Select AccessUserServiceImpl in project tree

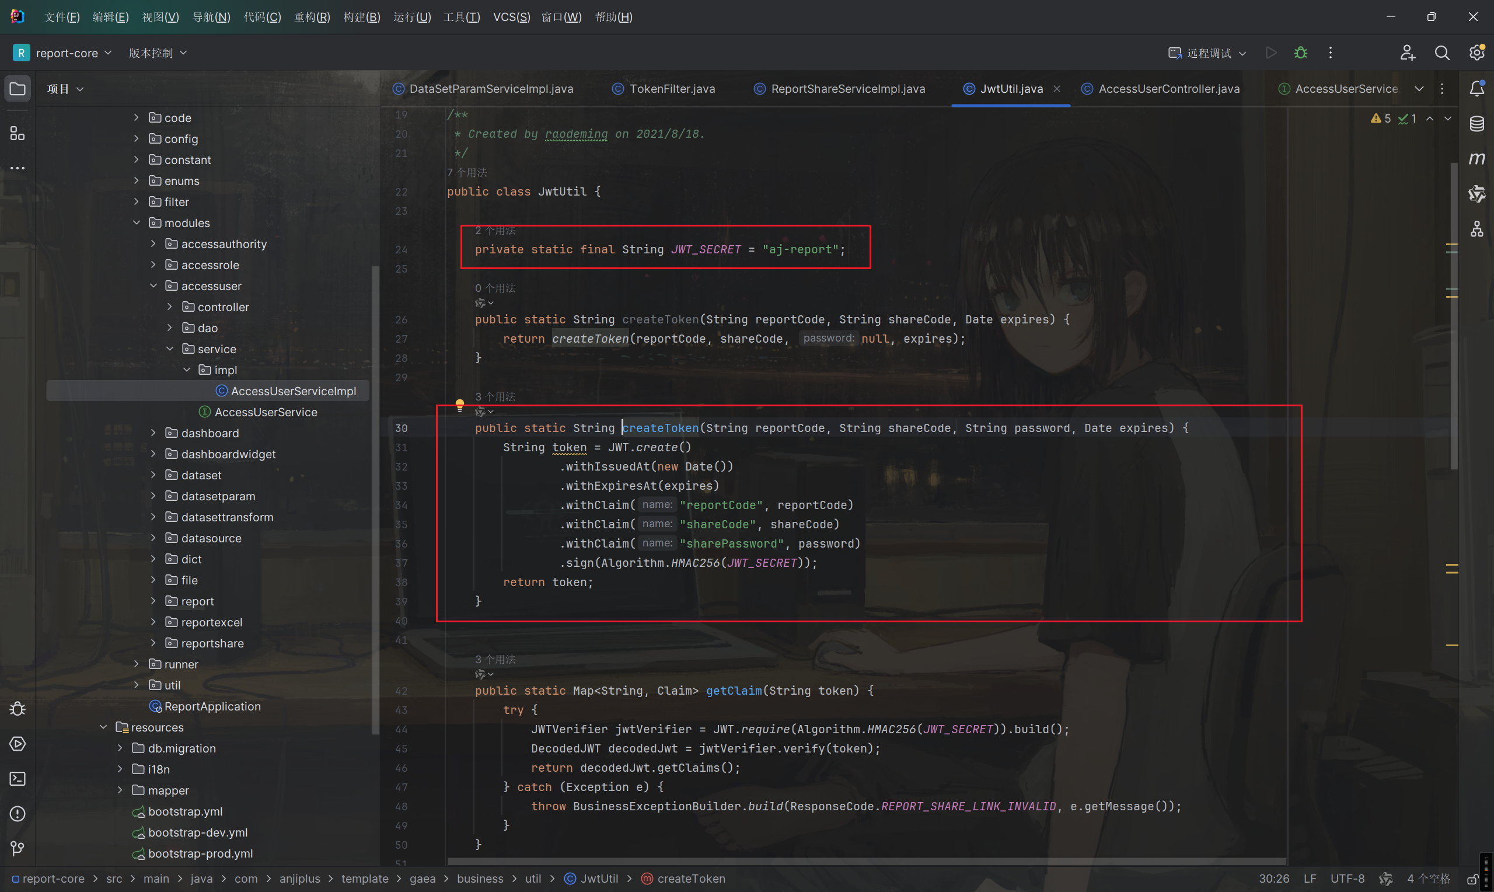pyautogui.click(x=208, y=391)
